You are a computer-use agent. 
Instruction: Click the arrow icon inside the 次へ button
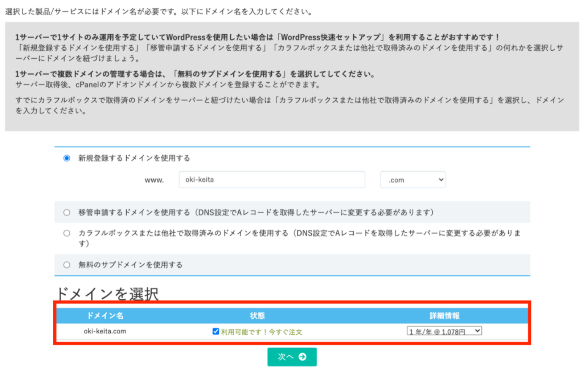click(303, 357)
